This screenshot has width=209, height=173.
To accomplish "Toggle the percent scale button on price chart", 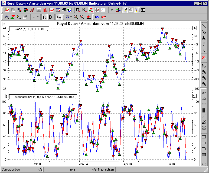I will pos(194,28).
